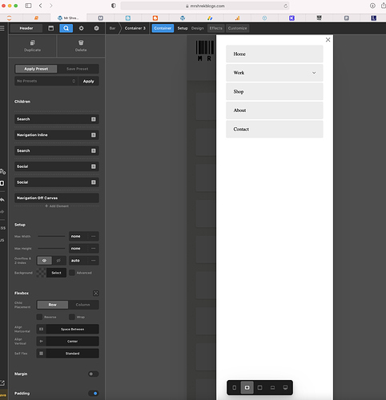The width and height of the screenshot is (386, 400).
Task: Toggle the Margin switch on
Action: tap(94, 374)
